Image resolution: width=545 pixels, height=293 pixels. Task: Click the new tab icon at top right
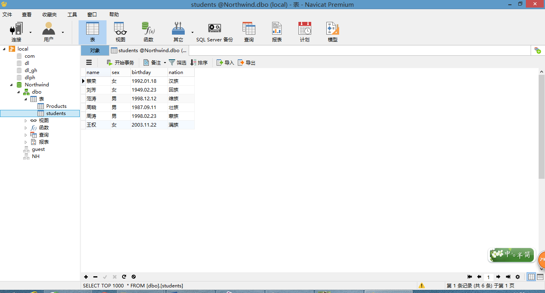(x=538, y=51)
